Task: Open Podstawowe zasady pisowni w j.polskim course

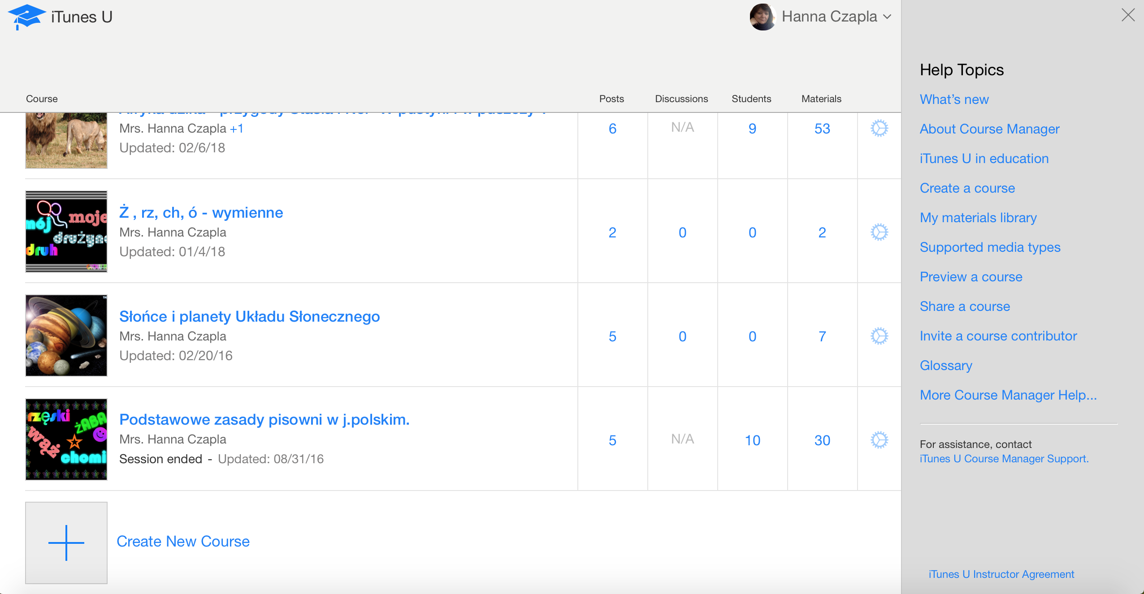Action: [x=264, y=419]
